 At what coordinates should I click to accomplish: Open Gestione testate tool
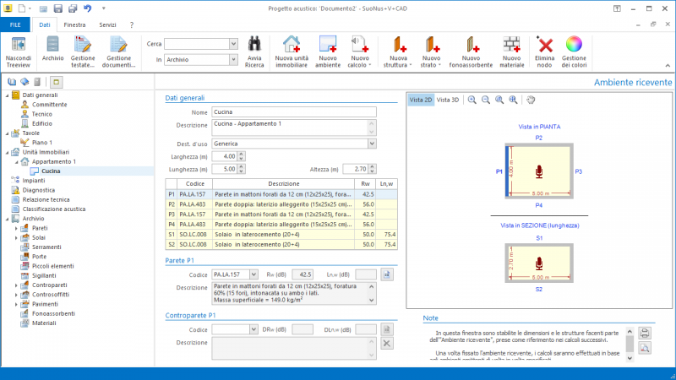point(83,52)
